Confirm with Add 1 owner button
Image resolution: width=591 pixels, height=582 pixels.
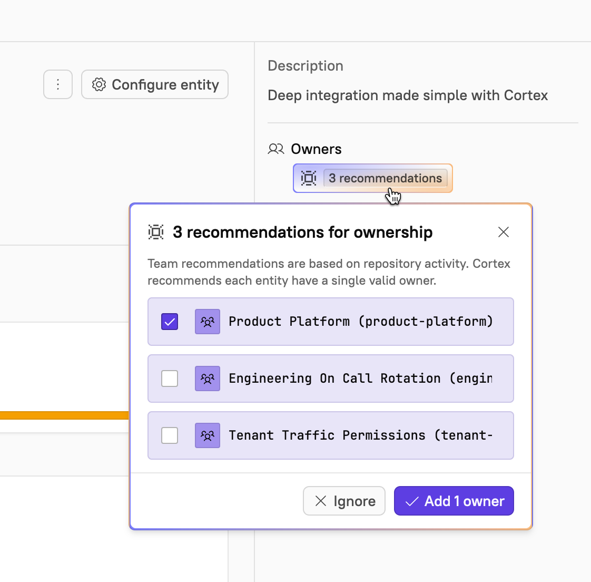pyautogui.click(x=454, y=501)
